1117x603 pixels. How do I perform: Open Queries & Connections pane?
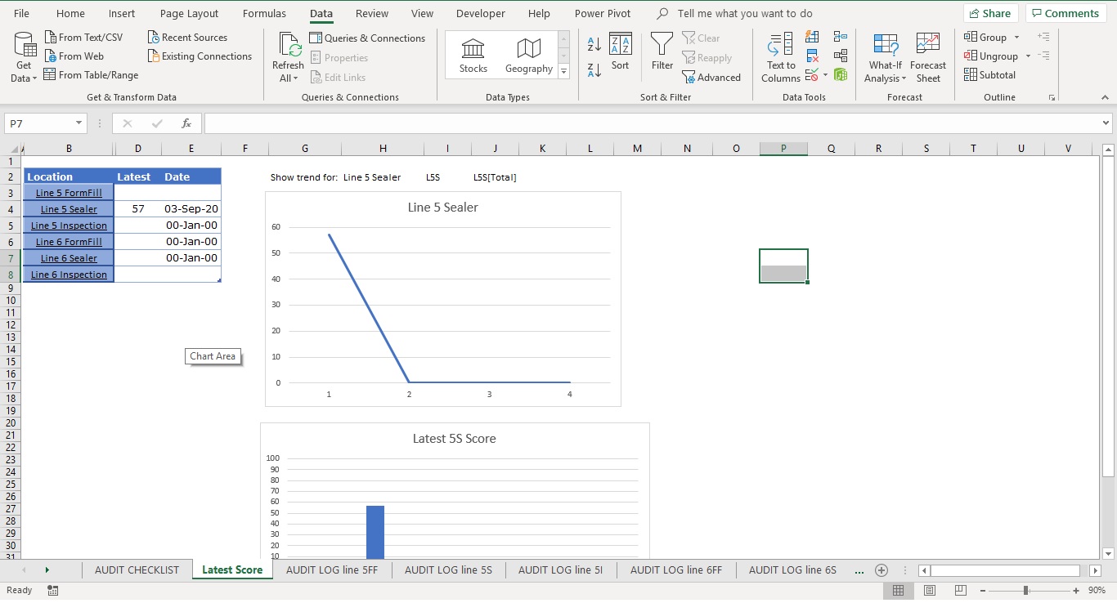pos(367,38)
